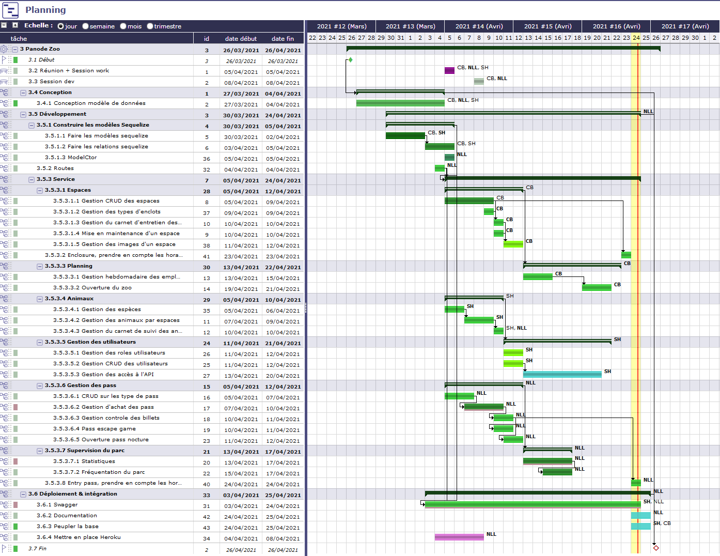Collapse the 3.6 Déploiement & intégration group
Screen dimensions: 720x556
point(23,495)
